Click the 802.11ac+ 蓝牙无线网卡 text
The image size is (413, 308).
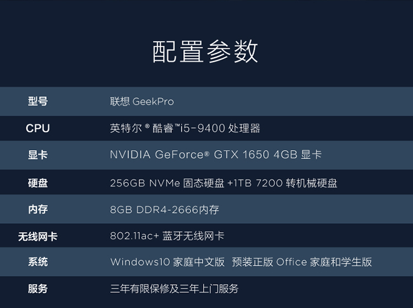[x=167, y=236]
